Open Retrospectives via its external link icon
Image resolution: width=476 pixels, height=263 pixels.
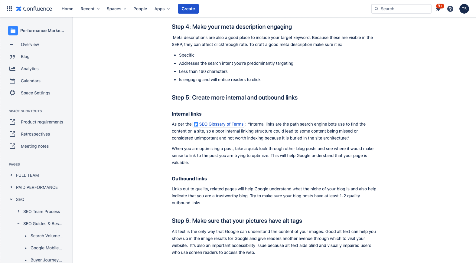click(x=12, y=134)
